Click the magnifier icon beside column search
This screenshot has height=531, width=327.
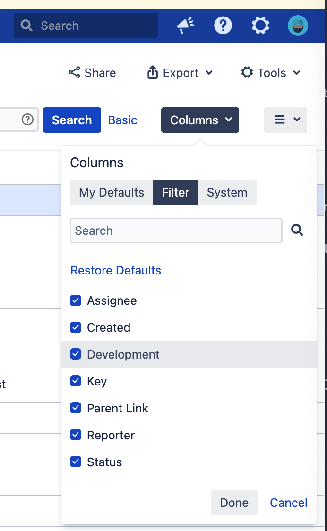pos(297,231)
